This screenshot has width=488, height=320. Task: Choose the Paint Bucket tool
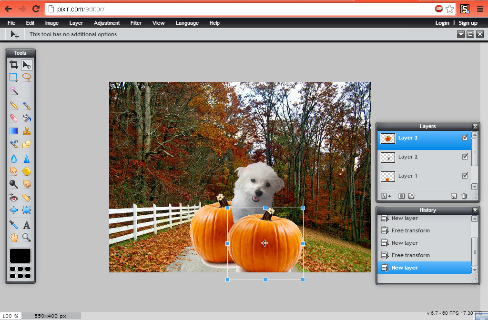[27, 118]
